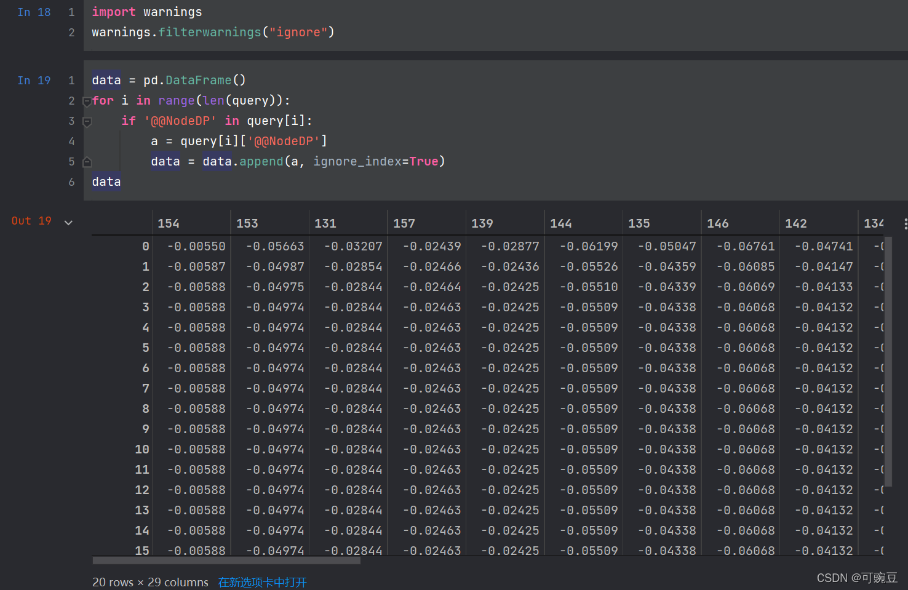Click the '20 rows × 29 columns' summary text

tap(151, 582)
